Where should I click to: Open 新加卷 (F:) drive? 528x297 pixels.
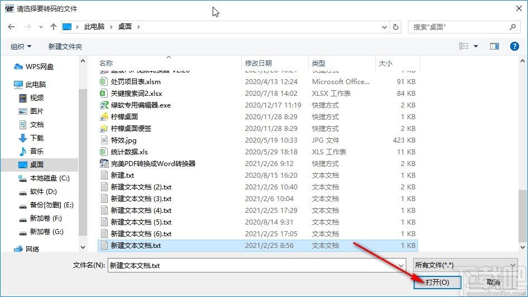point(40,218)
